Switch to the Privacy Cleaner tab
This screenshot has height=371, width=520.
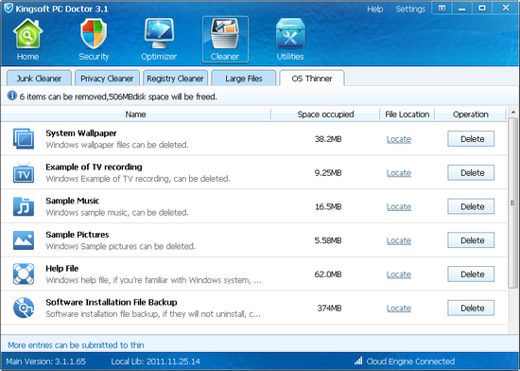click(x=107, y=78)
